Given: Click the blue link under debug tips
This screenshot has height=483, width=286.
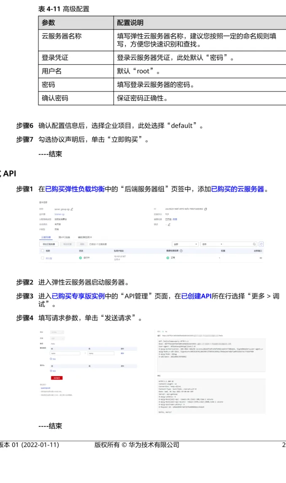Looking at the screenshot, I should (x=46, y=388).
